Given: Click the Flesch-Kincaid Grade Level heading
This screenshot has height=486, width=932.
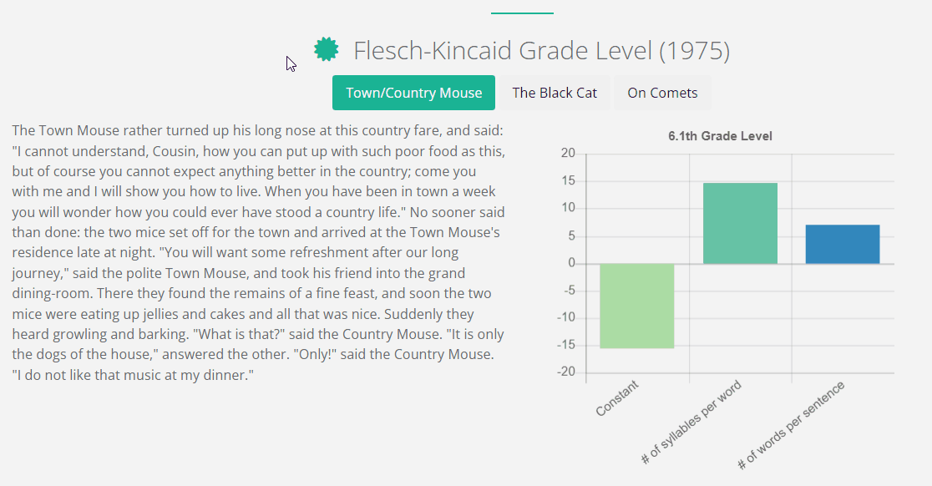Looking at the screenshot, I should (541, 50).
